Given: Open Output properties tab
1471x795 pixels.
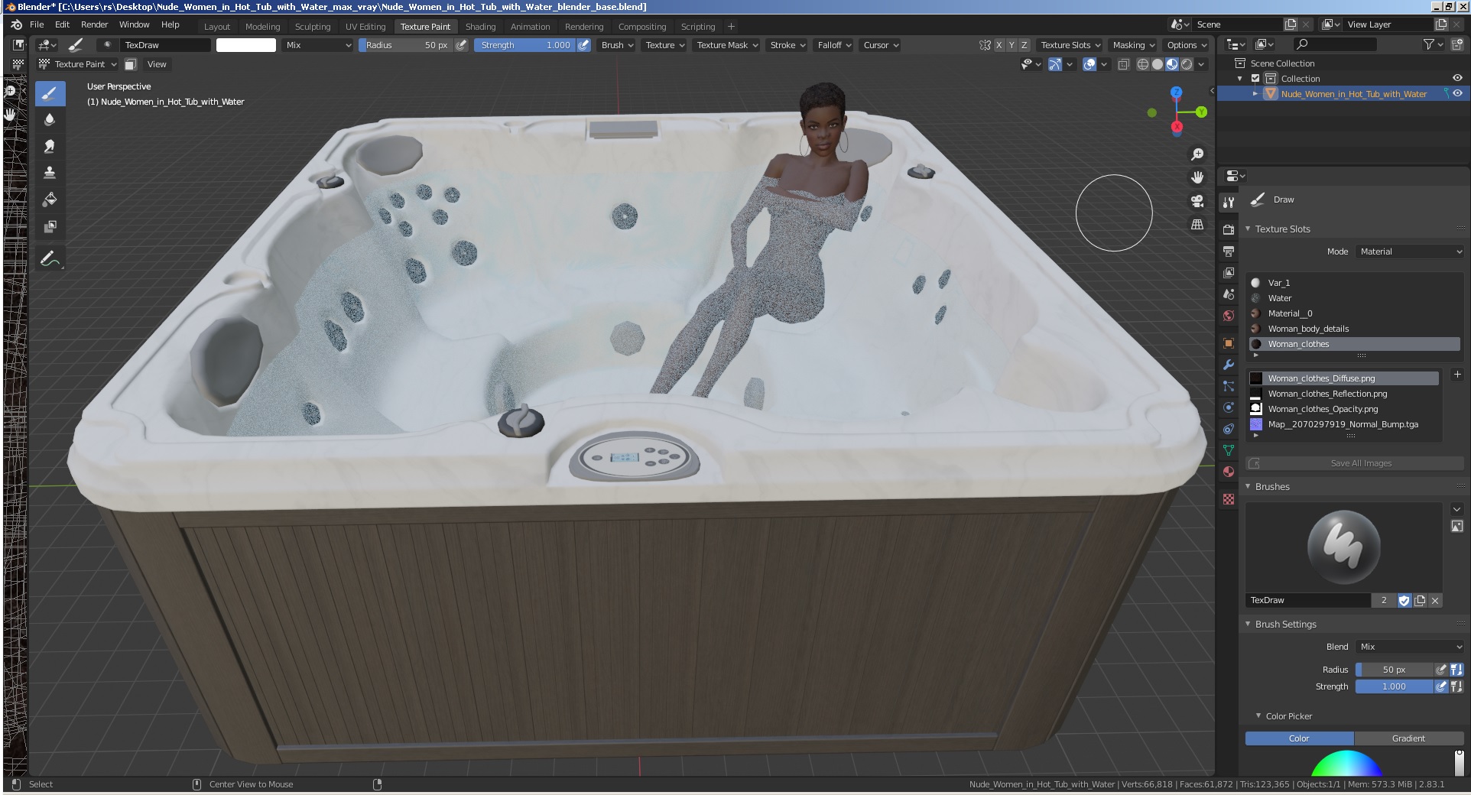Looking at the screenshot, I should point(1229,251).
